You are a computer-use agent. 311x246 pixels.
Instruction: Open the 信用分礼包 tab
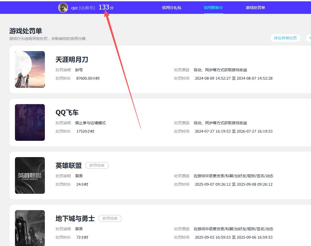[172, 8]
